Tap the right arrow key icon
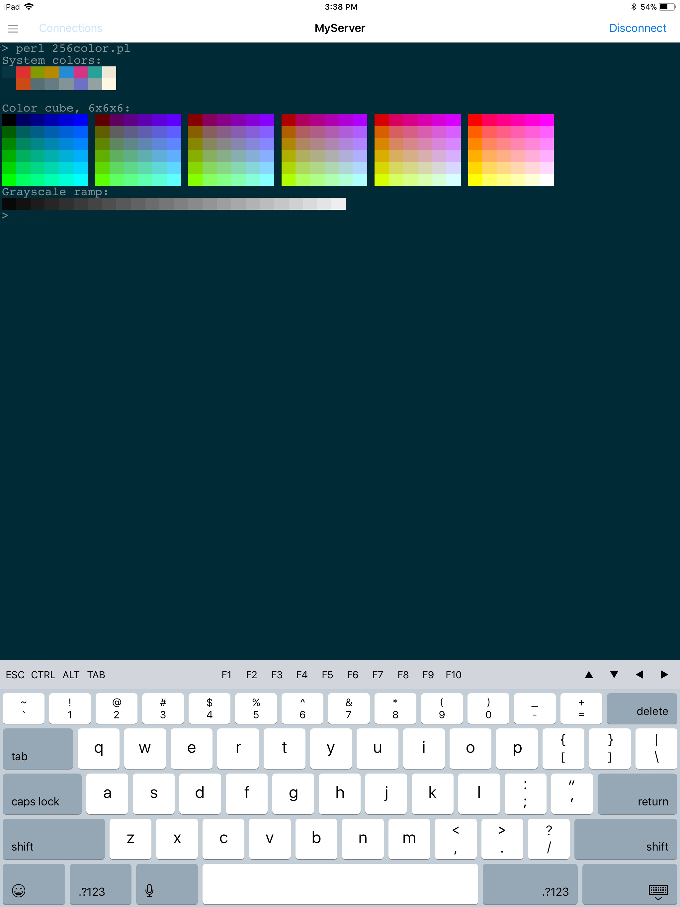680x907 pixels. 664,675
